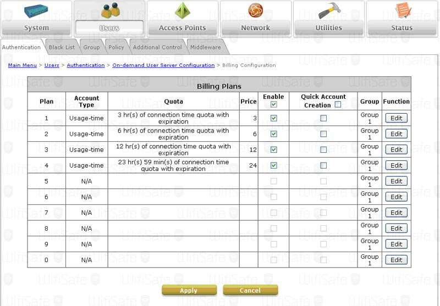
Task: Click the price value 12
Action: click(x=253, y=149)
